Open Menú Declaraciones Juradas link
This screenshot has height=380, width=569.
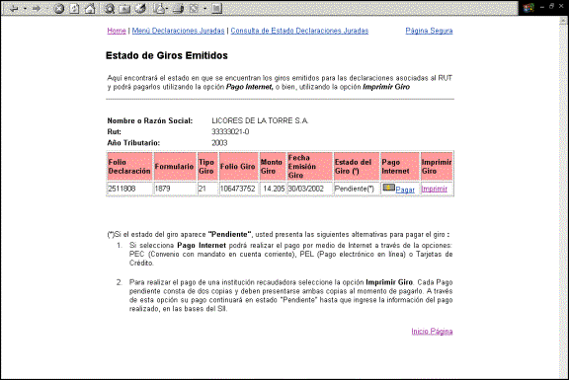[x=178, y=31]
